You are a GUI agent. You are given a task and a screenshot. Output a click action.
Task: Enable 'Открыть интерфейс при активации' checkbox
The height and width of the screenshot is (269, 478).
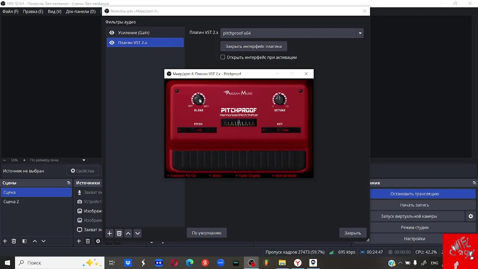pos(223,57)
